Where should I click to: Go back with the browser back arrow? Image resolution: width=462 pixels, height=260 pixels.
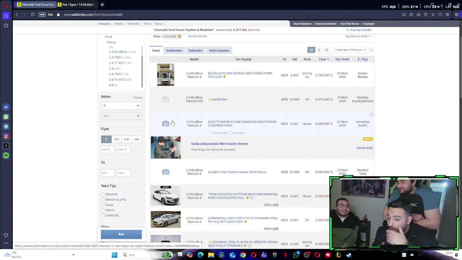[17, 14]
